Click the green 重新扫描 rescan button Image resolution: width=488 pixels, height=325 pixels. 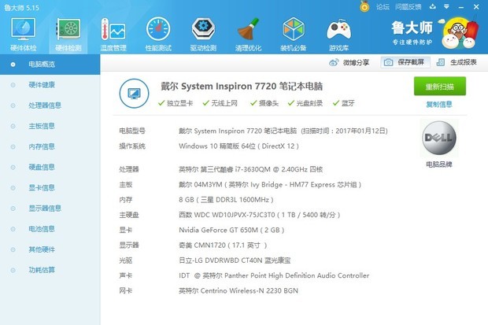coord(439,87)
